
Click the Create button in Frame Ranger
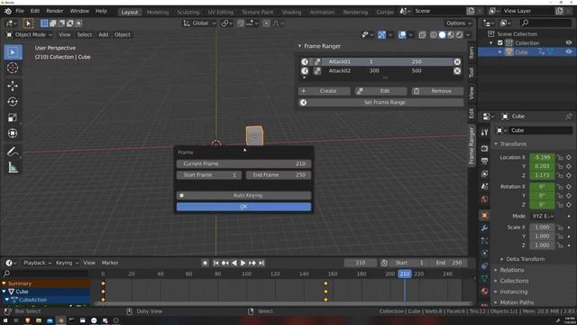[x=325, y=91]
